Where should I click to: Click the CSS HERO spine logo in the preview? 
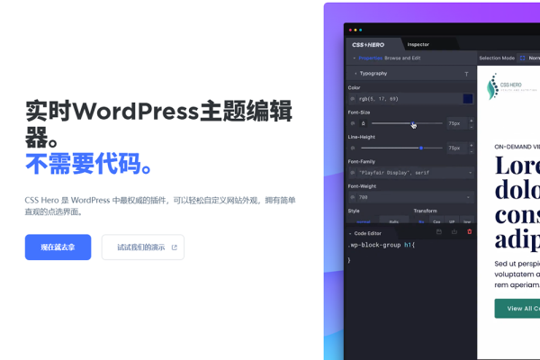tap(493, 86)
